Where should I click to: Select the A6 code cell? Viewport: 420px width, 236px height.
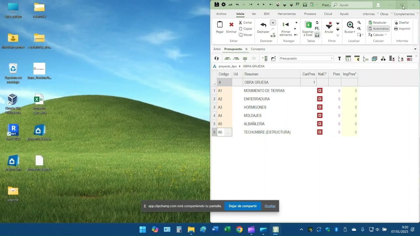pos(224,132)
